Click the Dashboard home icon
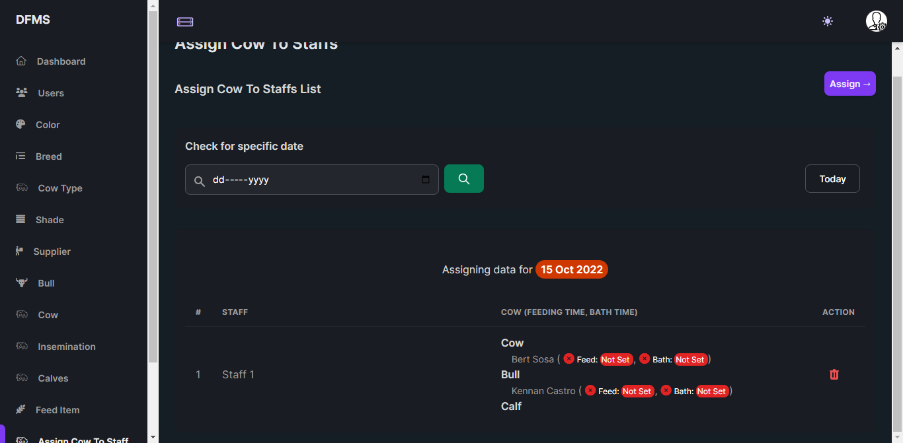This screenshot has width=903, height=443. coord(21,61)
